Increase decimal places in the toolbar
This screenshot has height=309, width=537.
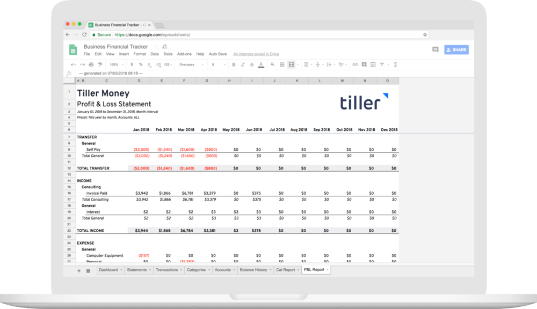tap(158, 64)
